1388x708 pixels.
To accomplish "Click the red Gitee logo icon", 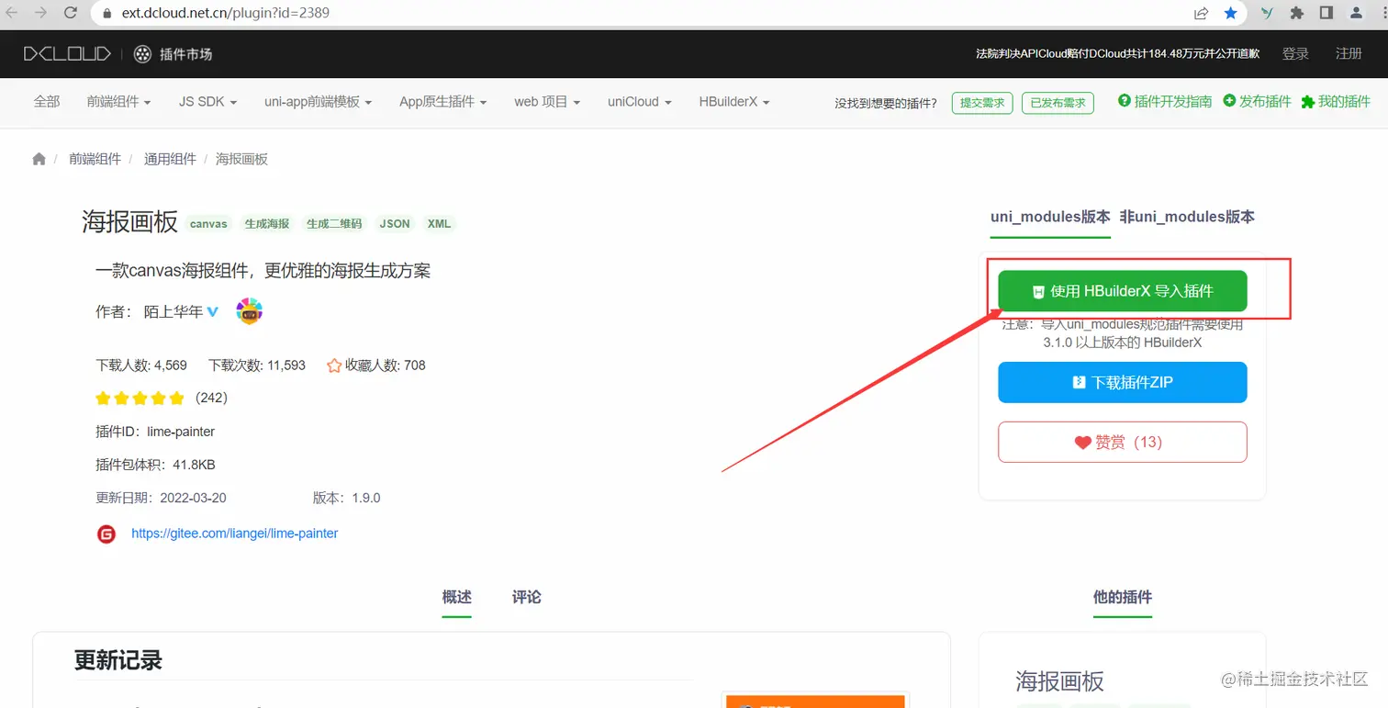I will [106, 534].
